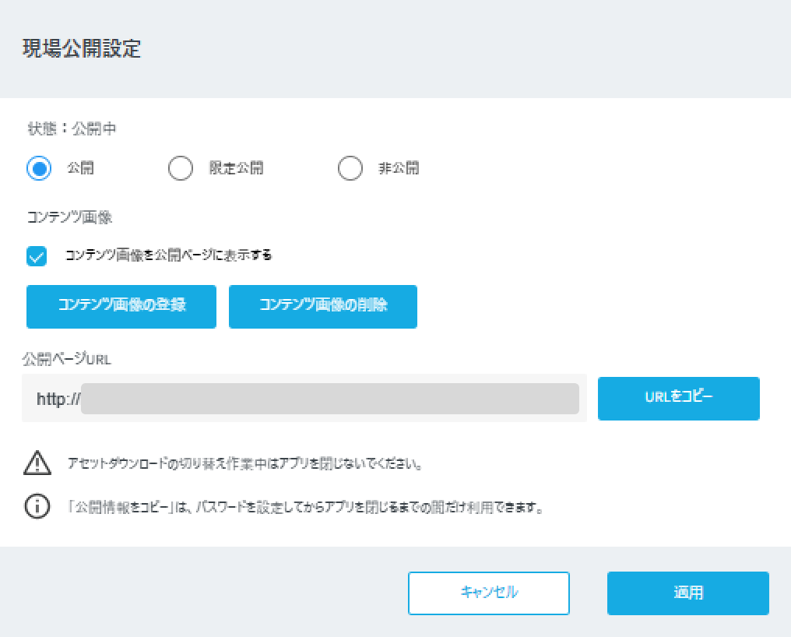Click the 状態：公開中 status text
Screen dimensions: 791x637
pyautogui.click(x=72, y=129)
